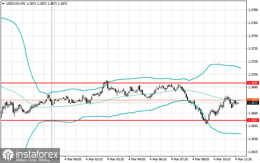This screenshot has height=163, width=260.
Task: Click the 4 Mar 02:15 time label
Action: click(94, 159)
